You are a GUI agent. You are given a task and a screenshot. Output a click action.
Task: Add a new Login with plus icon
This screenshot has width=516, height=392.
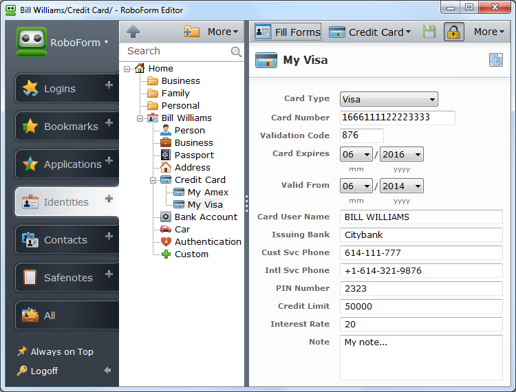[109, 85]
